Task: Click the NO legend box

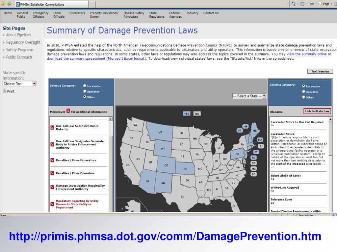Action: point(197,114)
